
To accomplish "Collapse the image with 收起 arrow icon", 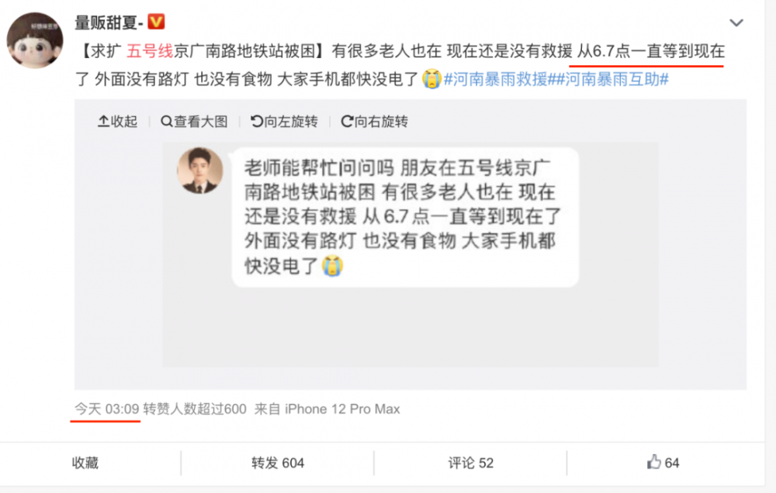I will point(103,121).
